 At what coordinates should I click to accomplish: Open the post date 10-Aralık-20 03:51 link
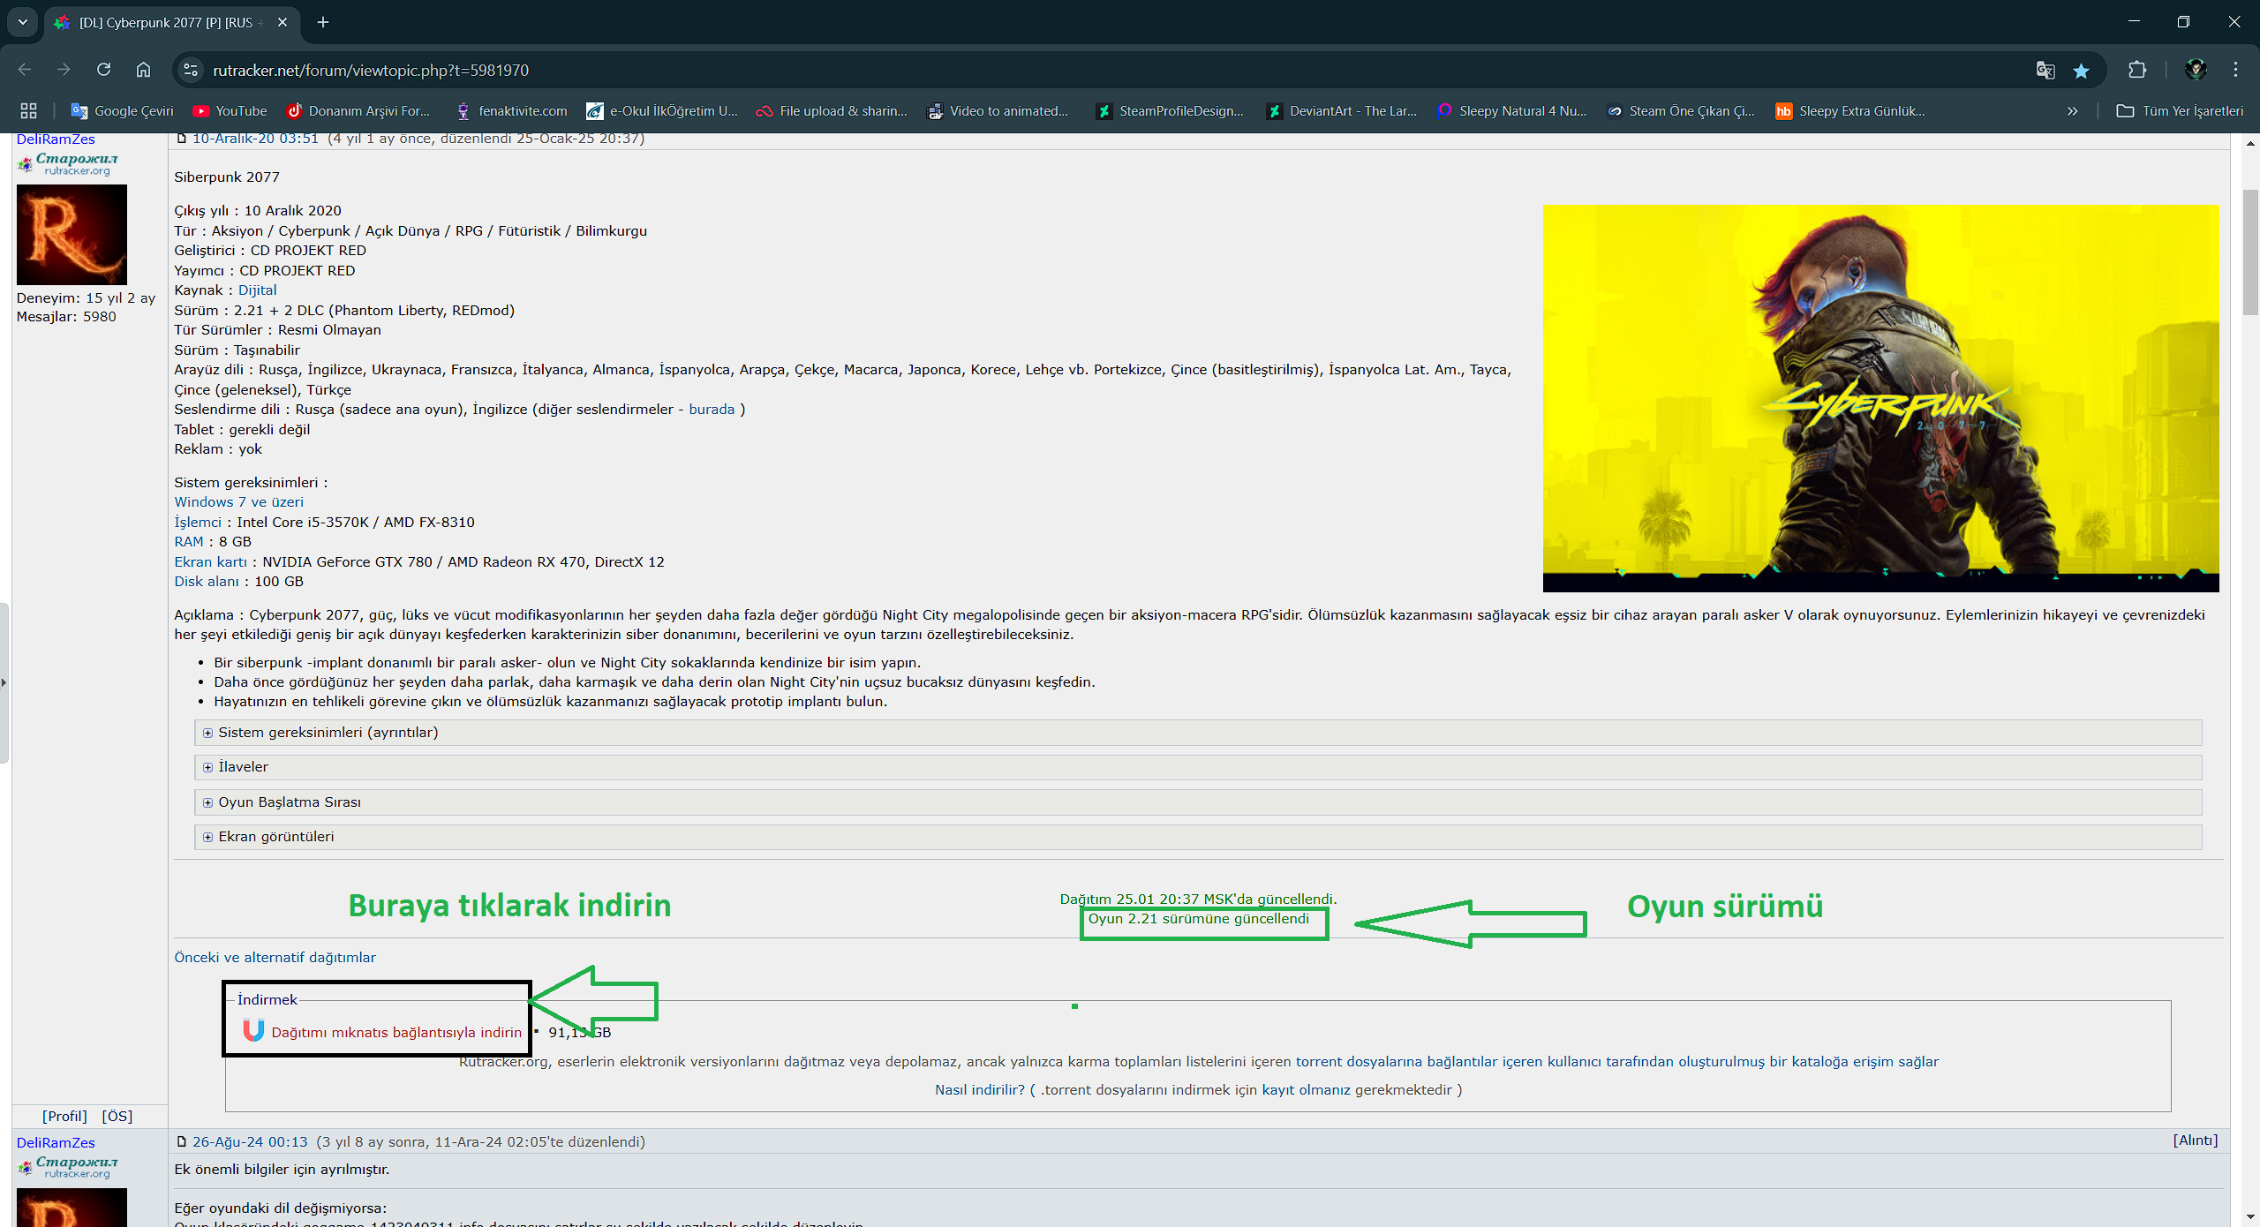pyautogui.click(x=255, y=139)
